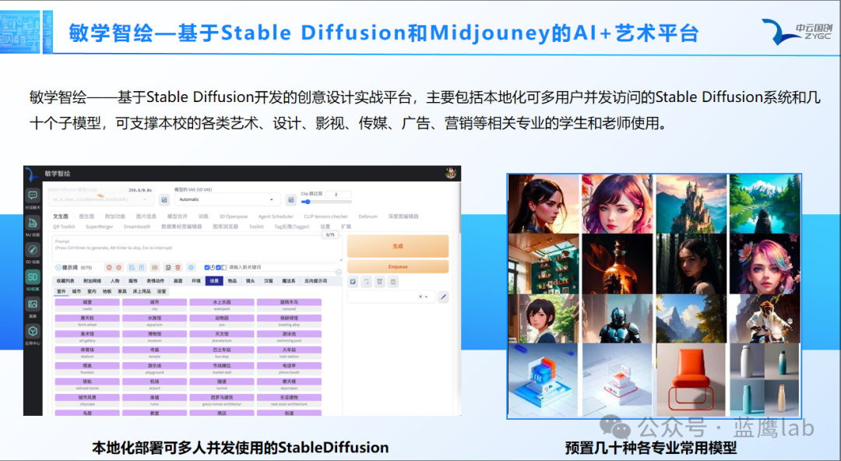Add the 水族馆 aquarium tag

click(154, 321)
